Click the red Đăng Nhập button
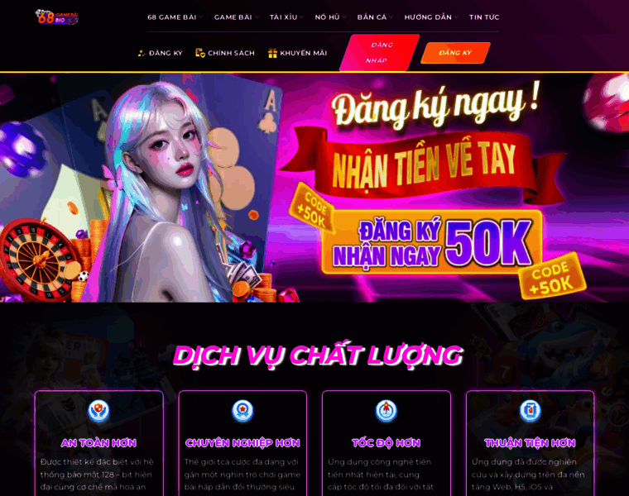Screen dimensions: 629x496 pos(380,52)
